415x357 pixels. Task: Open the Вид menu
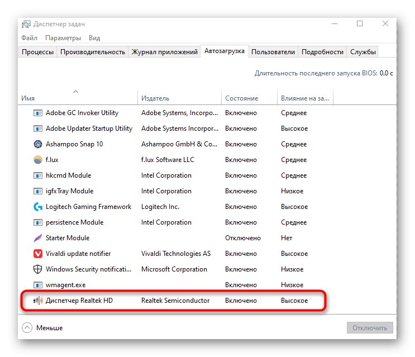click(x=94, y=38)
